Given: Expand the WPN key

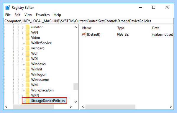Looking at the screenshot, I should tap(23, 96).
